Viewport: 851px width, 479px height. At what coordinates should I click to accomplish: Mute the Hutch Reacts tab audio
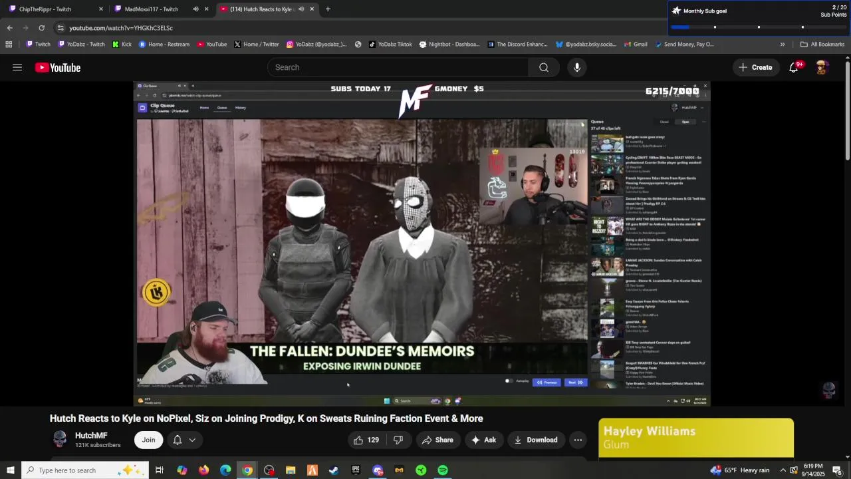click(x=301, y=9)
